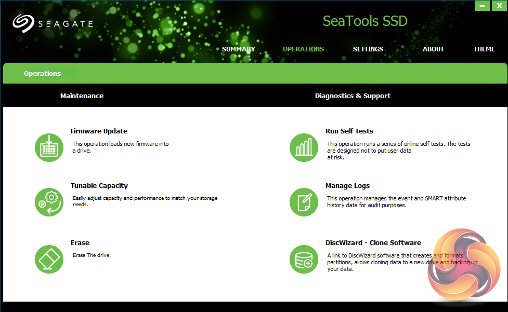Click the SeaTools SSD title

click(x=365, y=21)
